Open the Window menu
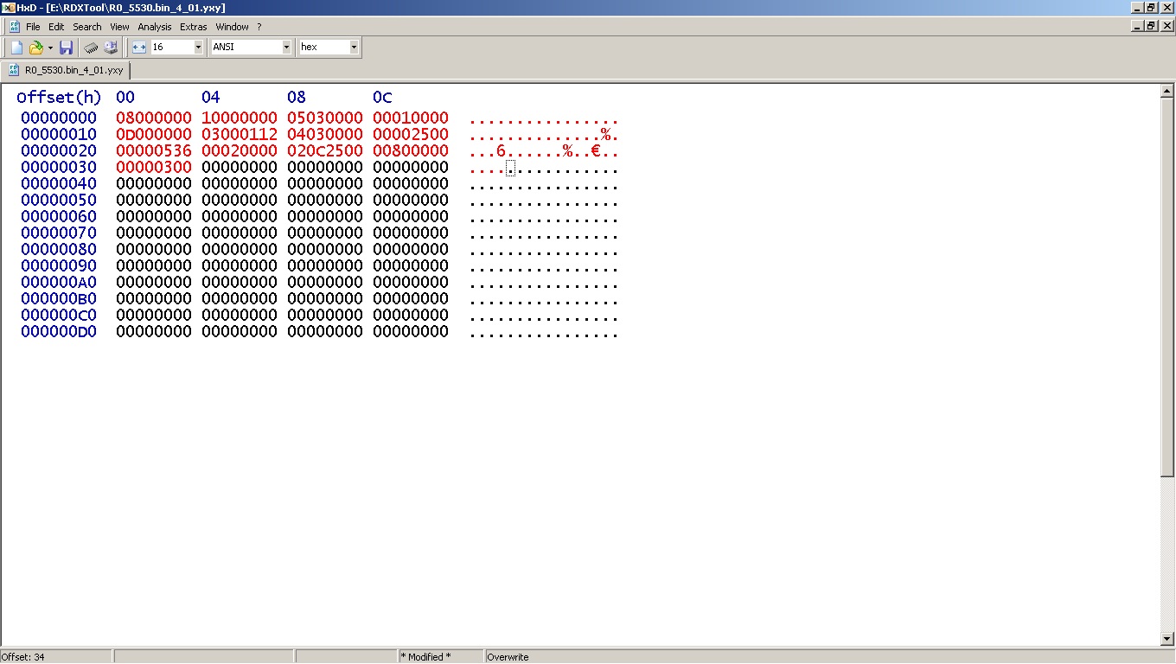Image resolution: width=1176 pixels, height=664 pixels. 232,27
